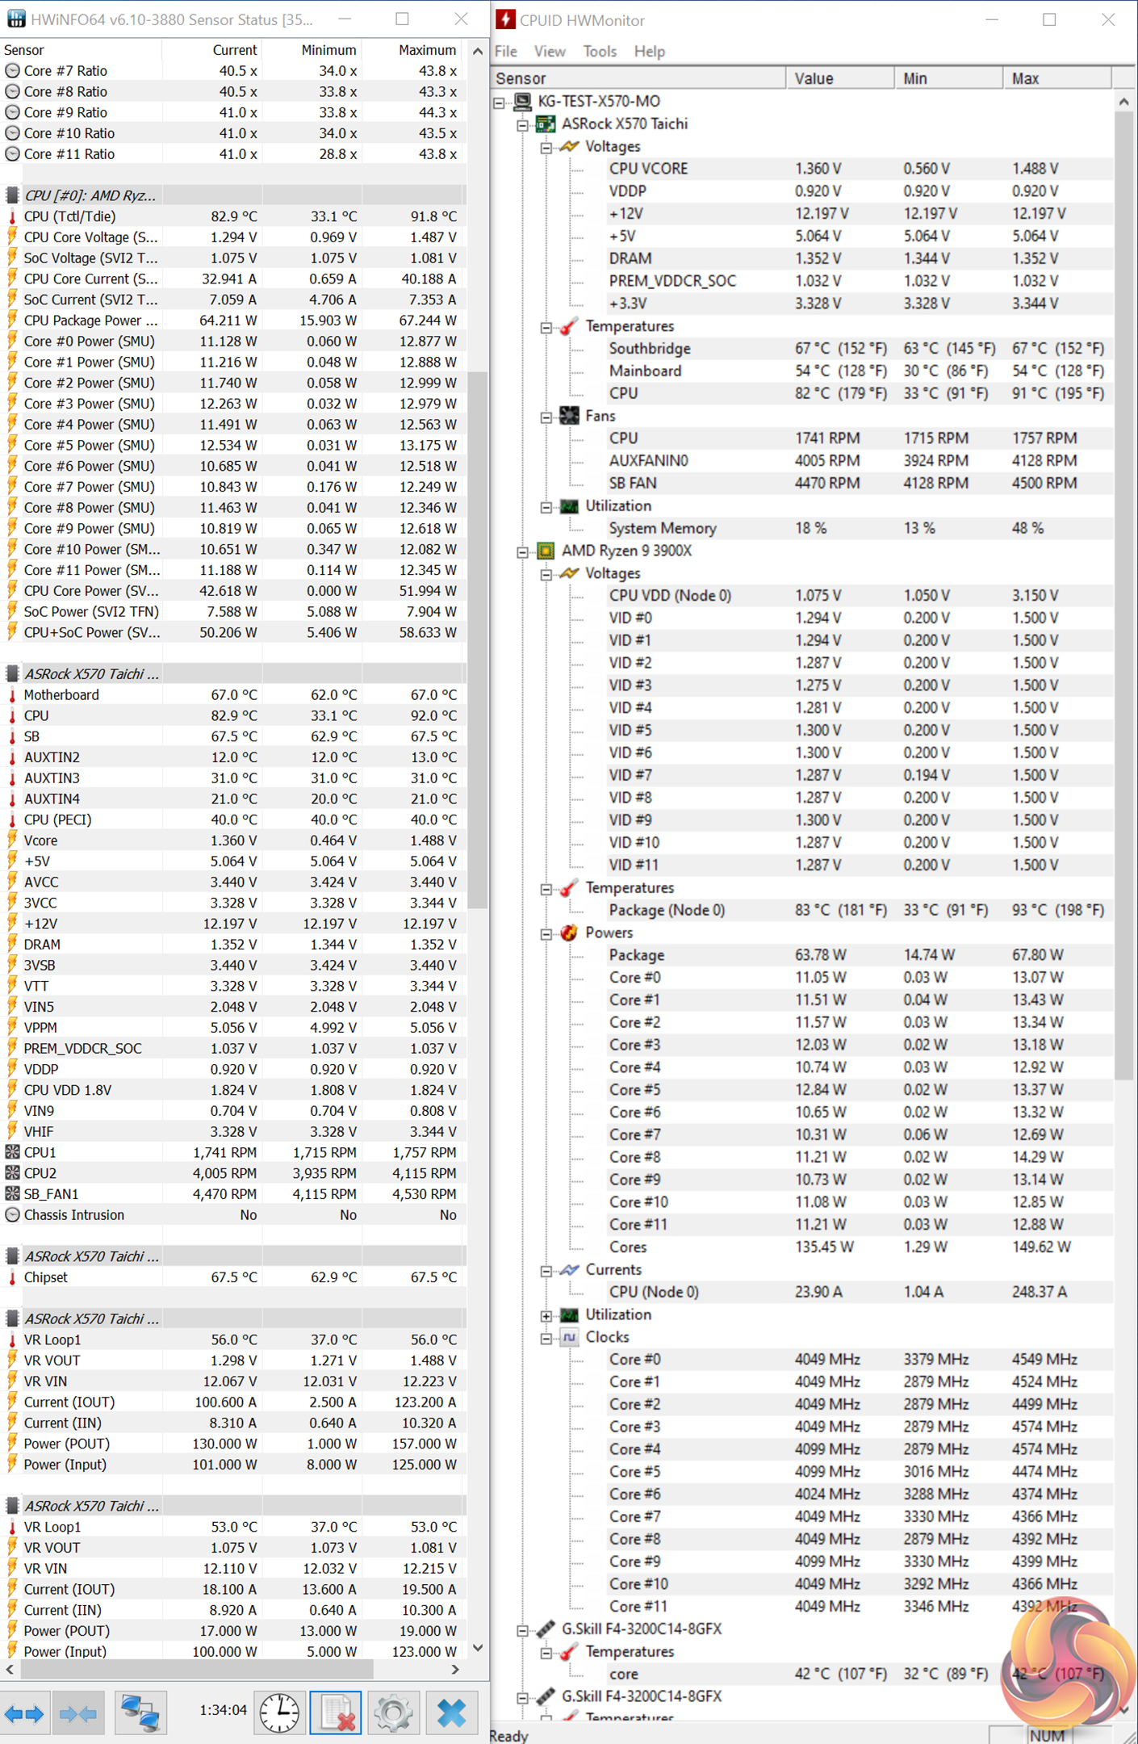Click the fan icon beside SB_FAN1 in HWiNFO
Image resolution: width=1138 pixels, height=1744 pixels.
click(12, 1194)
